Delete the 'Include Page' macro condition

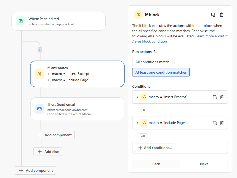222,123
